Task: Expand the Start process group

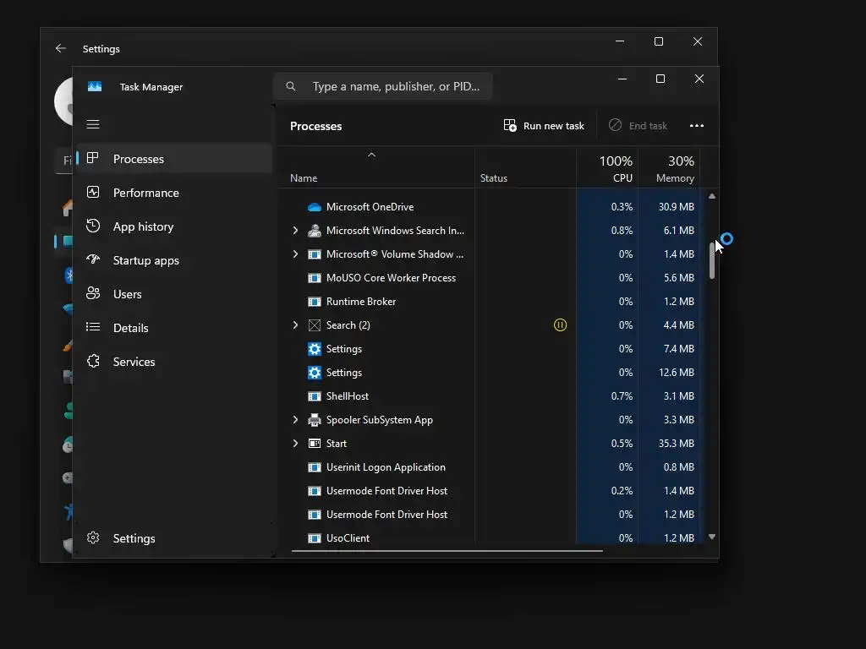Action: [295, 444]
